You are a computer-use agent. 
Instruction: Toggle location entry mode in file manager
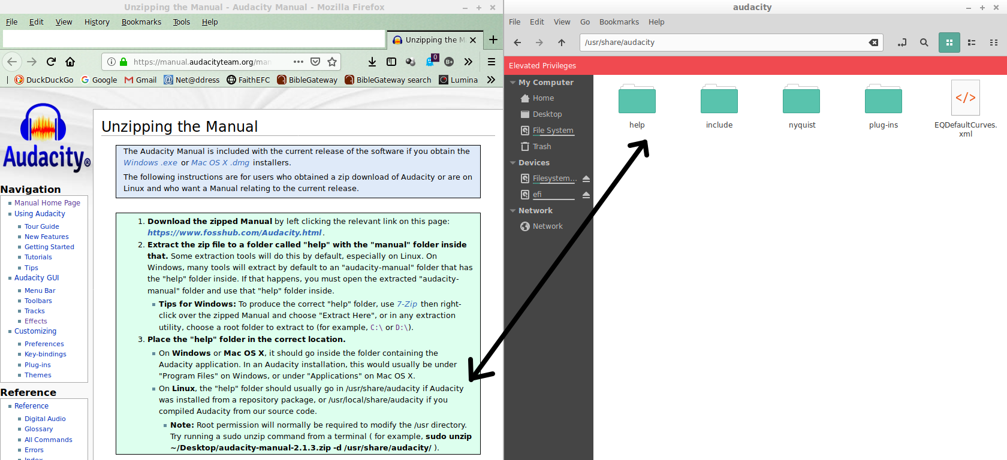902,43
